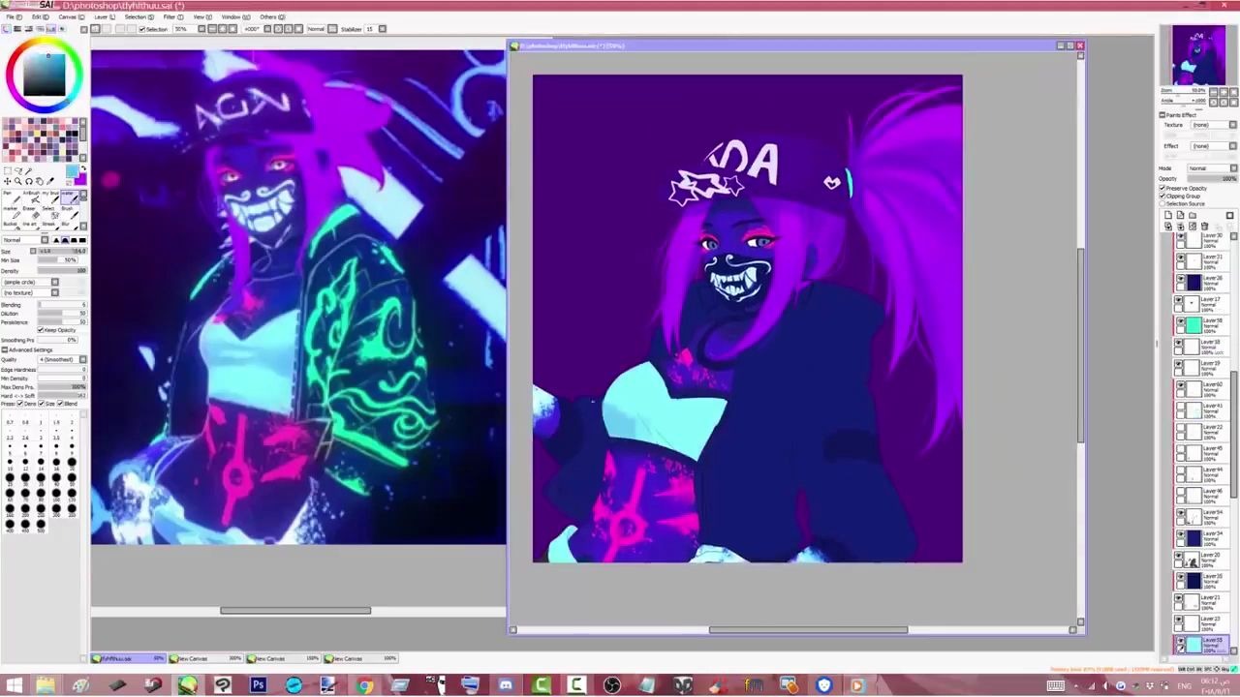
Task: Create a new layer folder
Action: (1193, 215)
